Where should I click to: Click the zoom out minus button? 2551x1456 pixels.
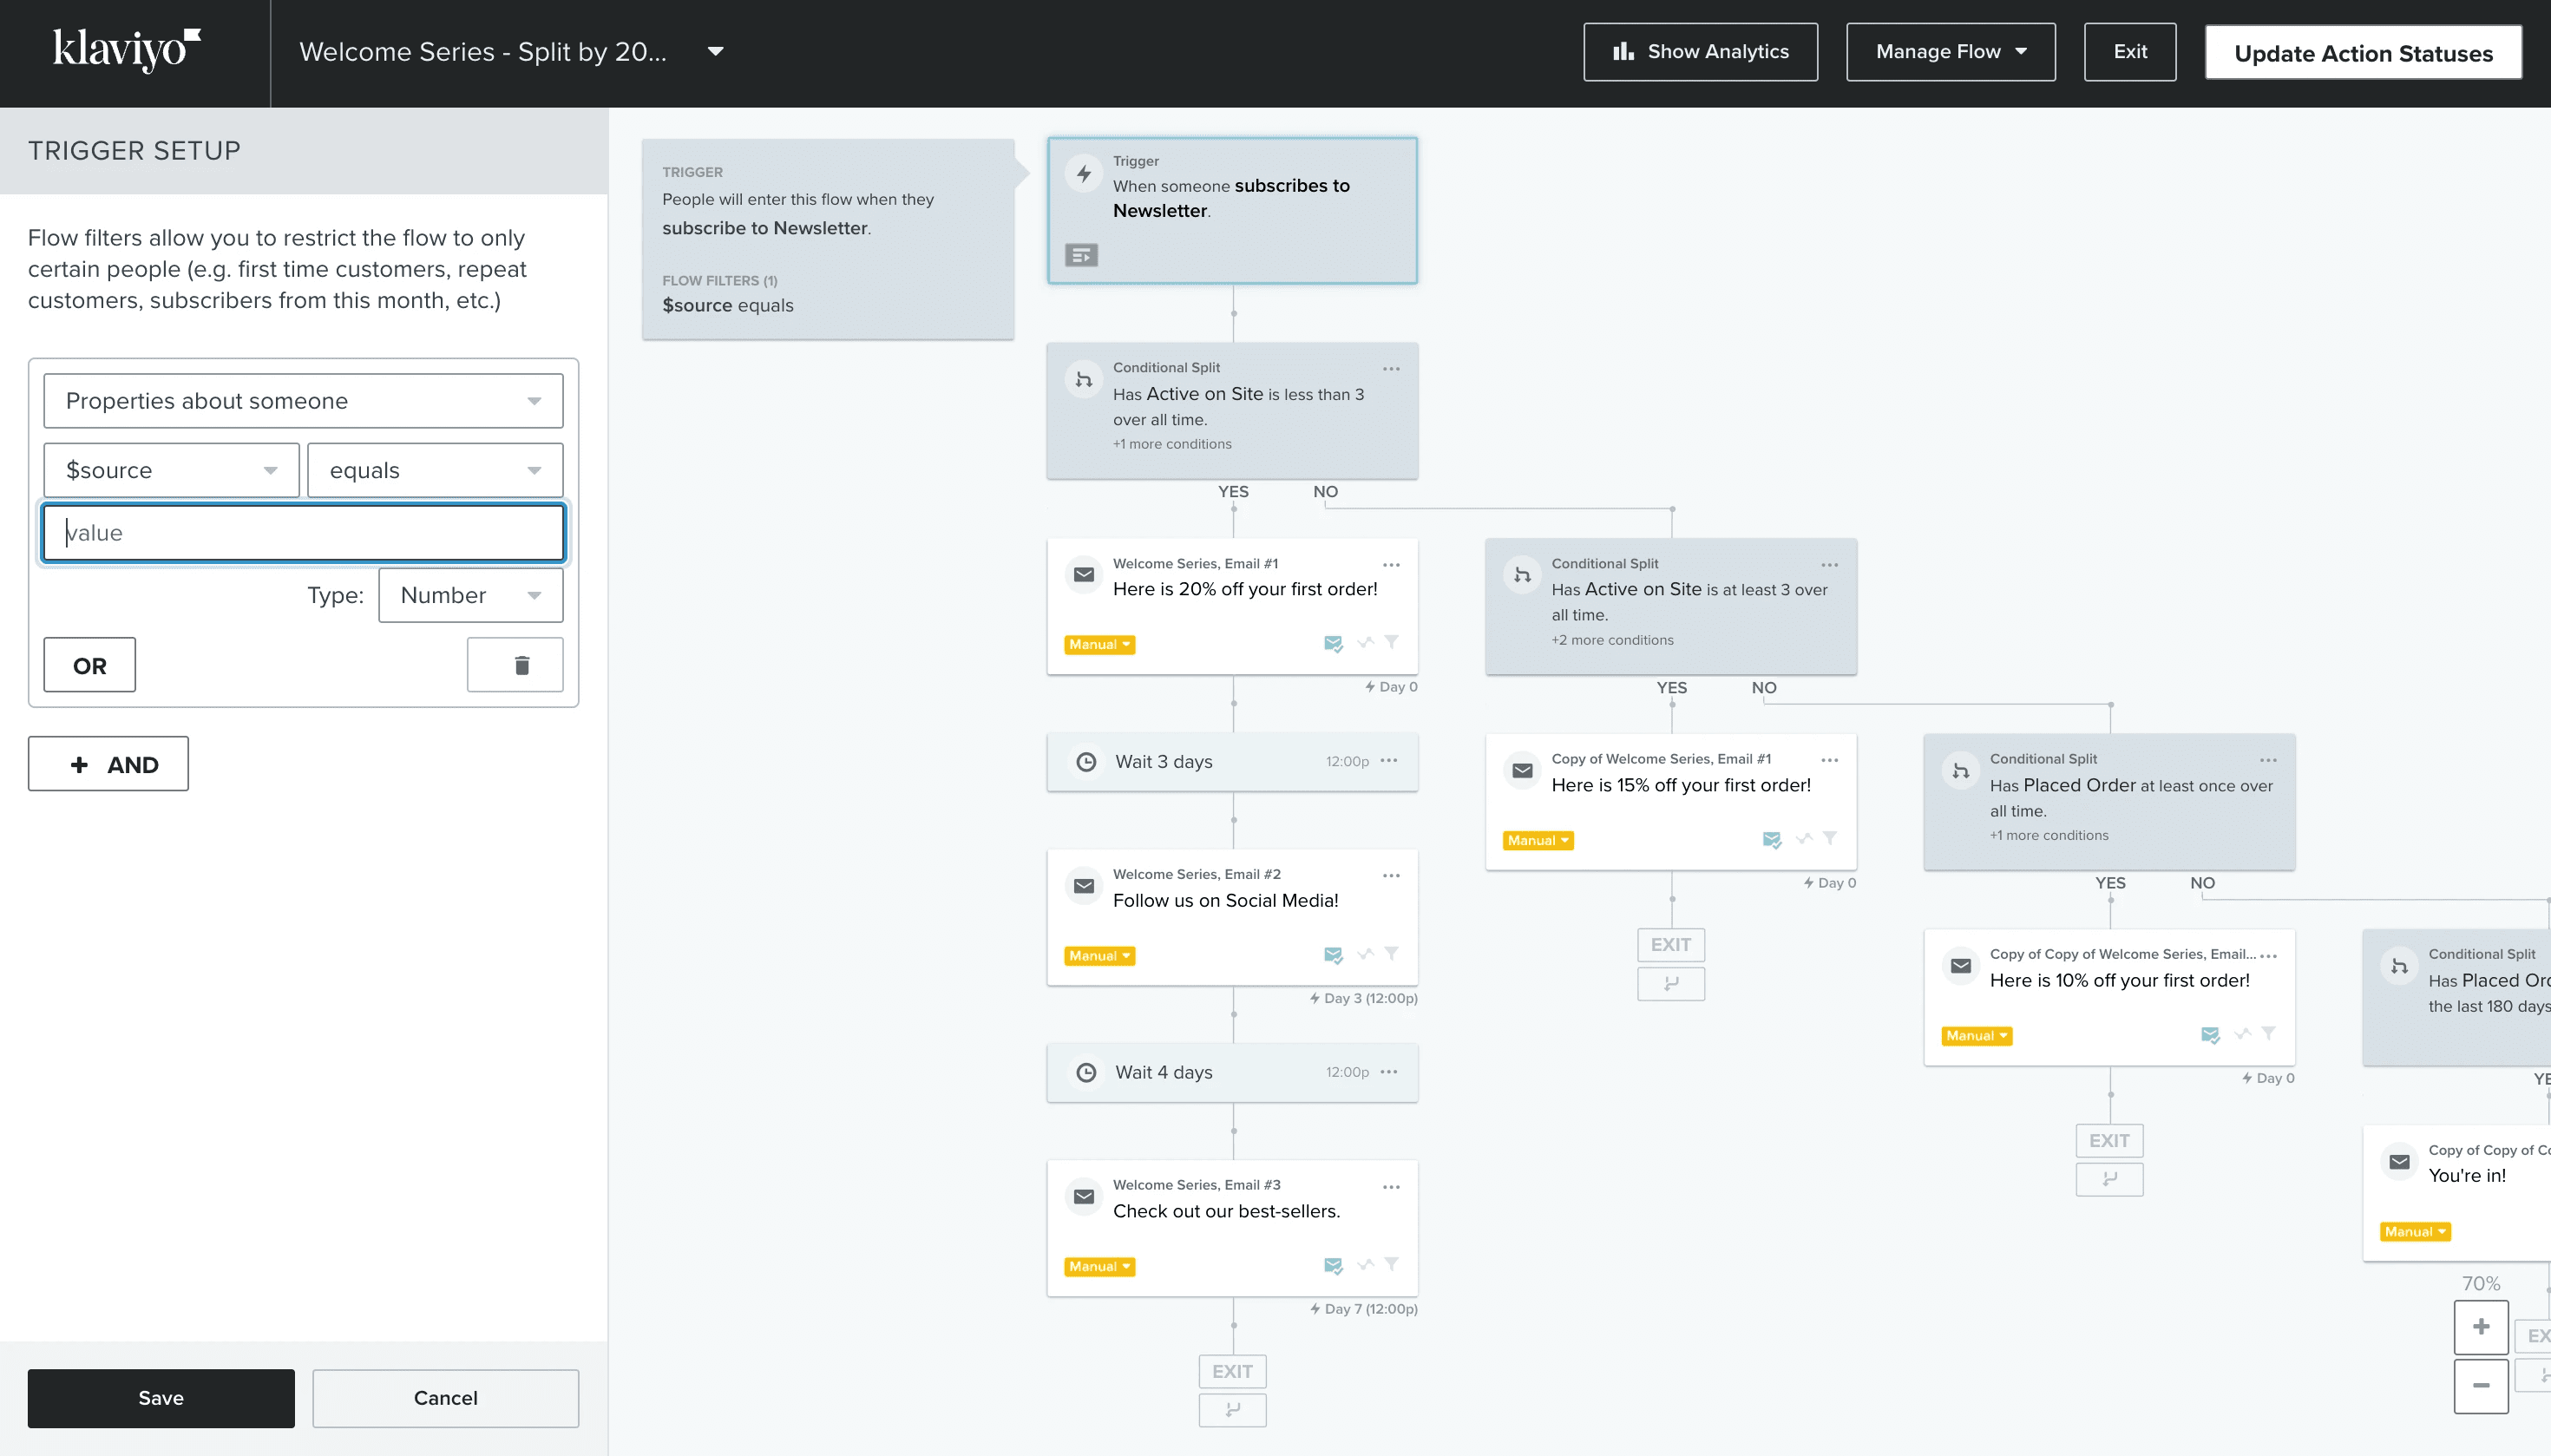point(2480,1385)
